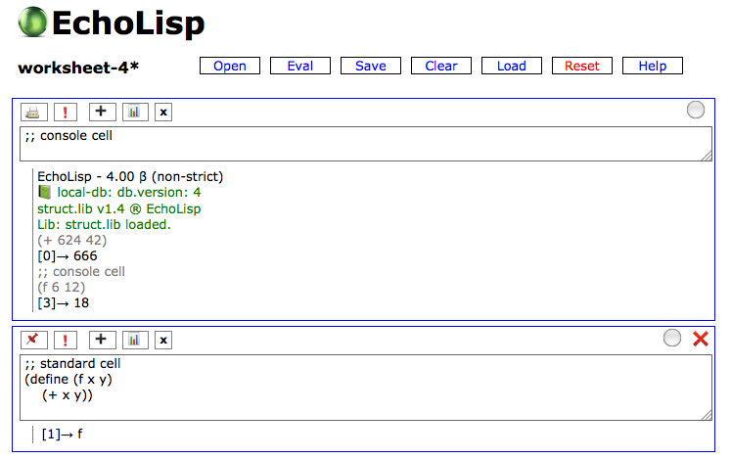Image resolution: width=731 pixels, height=459 pixels.
Task: Click the red pin icon in standard cell
Action: [33, 340]
